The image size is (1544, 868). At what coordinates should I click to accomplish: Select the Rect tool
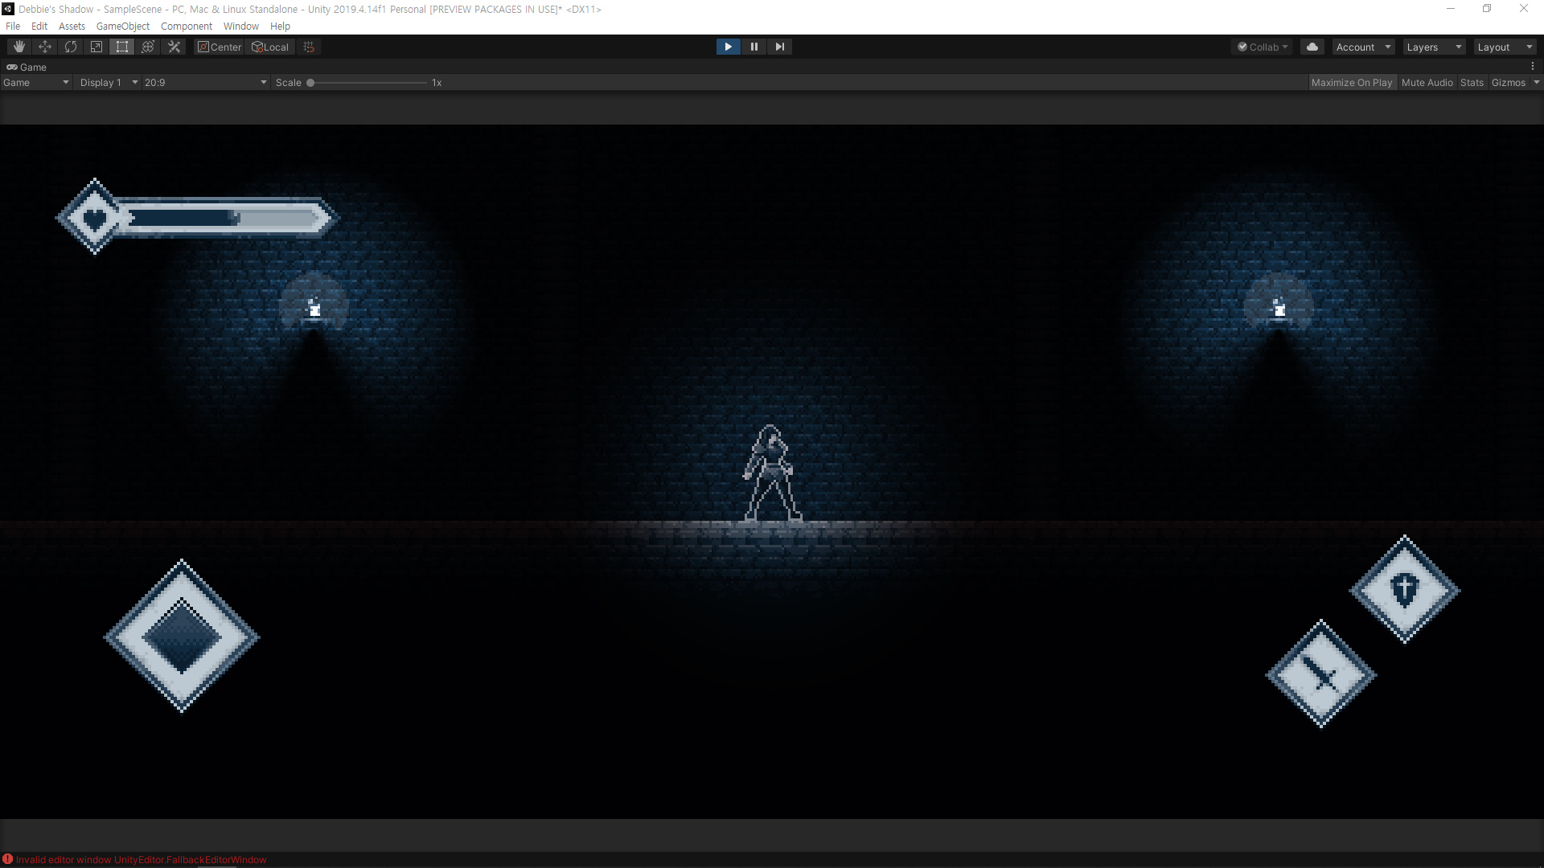coord(122,47)
